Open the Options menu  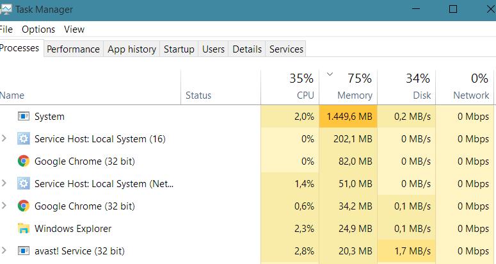coord(38,29)
